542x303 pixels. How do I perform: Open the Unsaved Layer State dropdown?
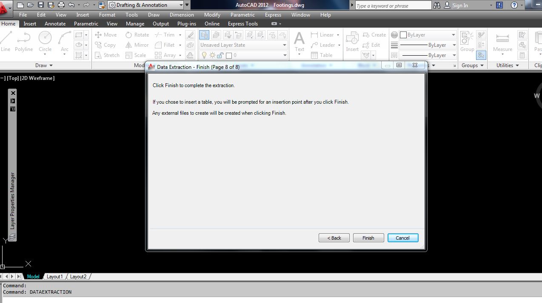pyautogui.click(x=284, y=45)
